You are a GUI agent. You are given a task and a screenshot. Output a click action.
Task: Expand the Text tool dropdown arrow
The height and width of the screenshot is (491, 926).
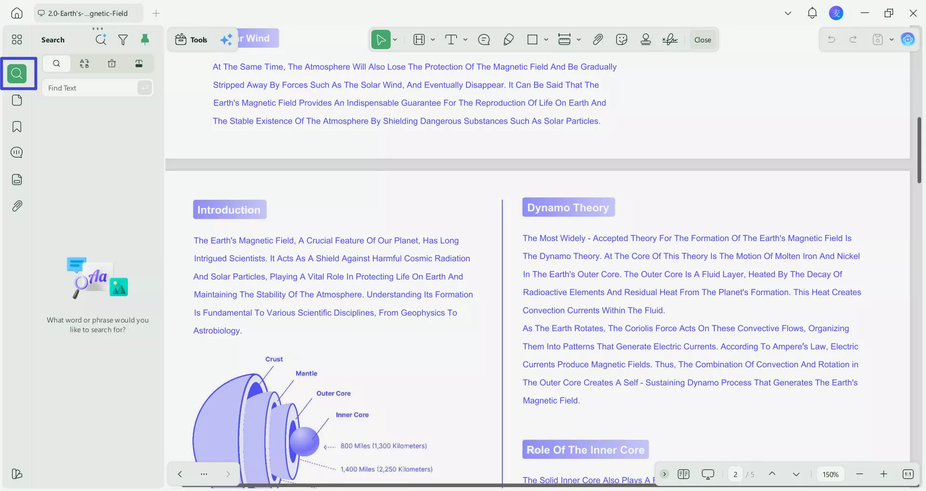pos(465,40)
